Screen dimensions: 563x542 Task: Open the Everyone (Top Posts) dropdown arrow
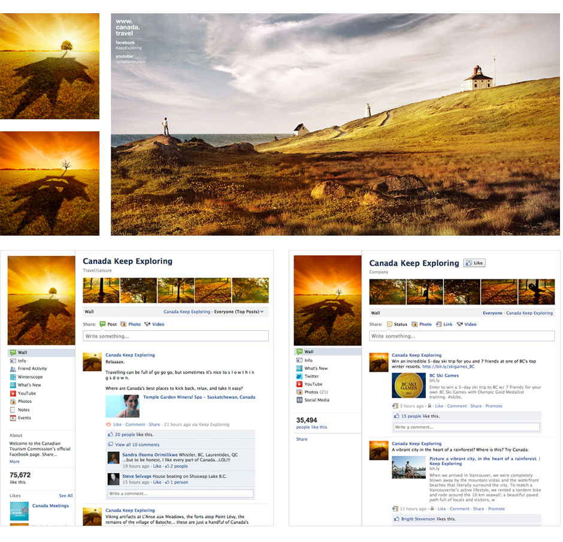262,312
